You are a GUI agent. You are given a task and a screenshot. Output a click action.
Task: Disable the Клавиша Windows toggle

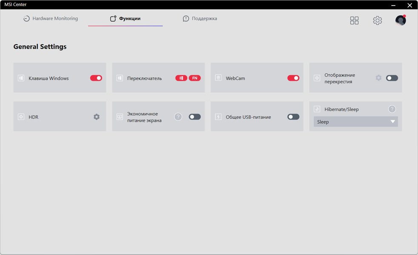coord(96,78)
